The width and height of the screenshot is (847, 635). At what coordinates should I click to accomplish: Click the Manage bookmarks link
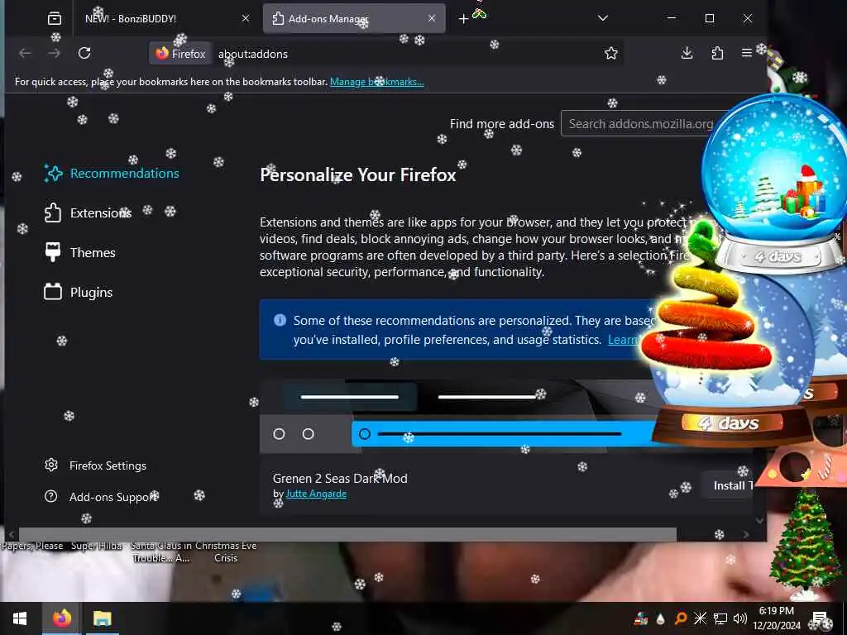377,82
